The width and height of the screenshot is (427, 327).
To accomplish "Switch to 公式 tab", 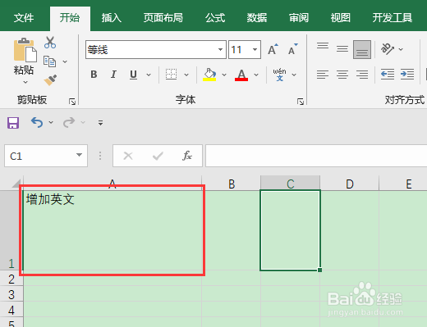I will pos(215,18).
